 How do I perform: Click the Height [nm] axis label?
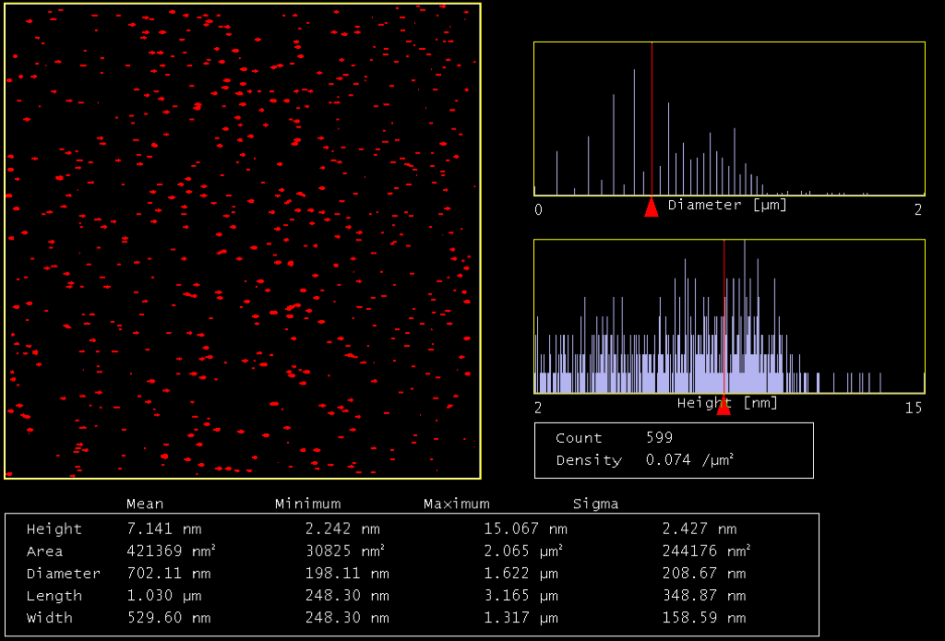click(x=727, y=402)
